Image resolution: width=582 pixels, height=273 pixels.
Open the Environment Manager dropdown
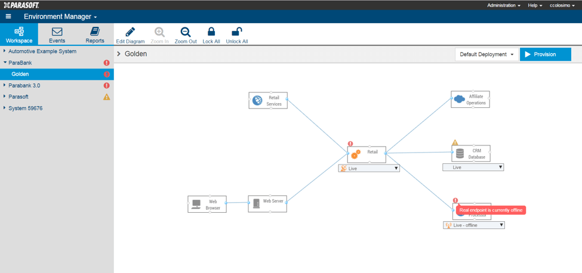60,17
